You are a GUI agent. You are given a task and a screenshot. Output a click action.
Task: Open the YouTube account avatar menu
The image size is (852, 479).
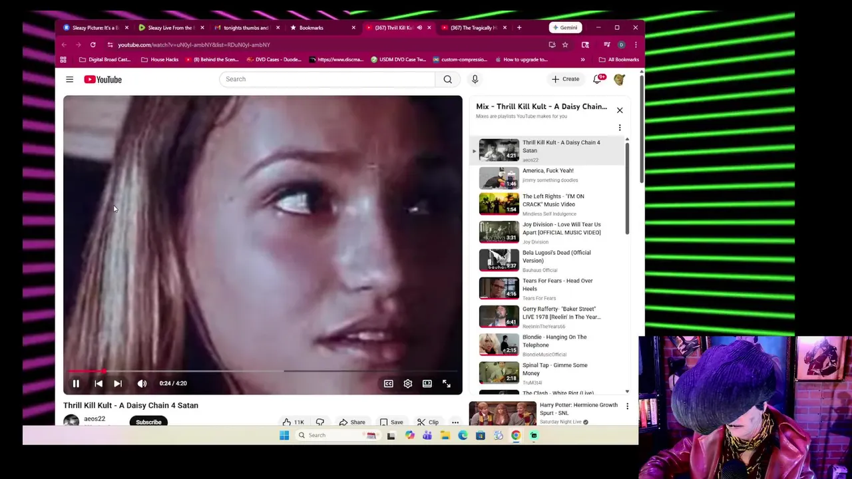[x=619, y=79]
